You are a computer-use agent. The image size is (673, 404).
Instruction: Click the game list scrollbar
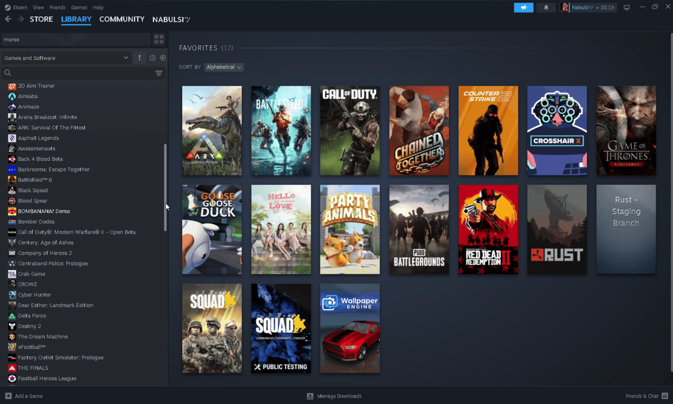coord(165,187)
